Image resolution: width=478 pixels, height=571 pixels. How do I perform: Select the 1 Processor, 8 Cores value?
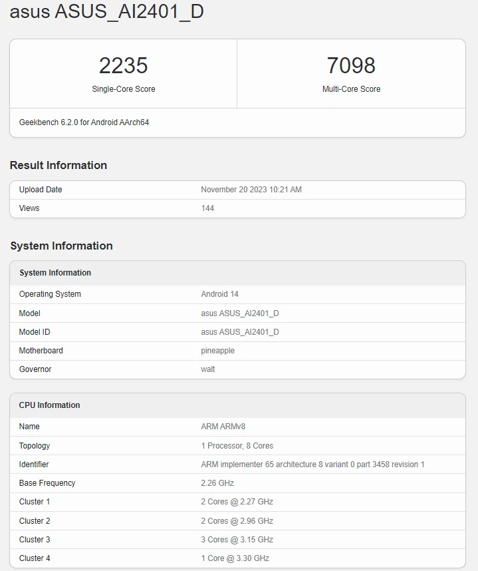[x=237, y=446]
